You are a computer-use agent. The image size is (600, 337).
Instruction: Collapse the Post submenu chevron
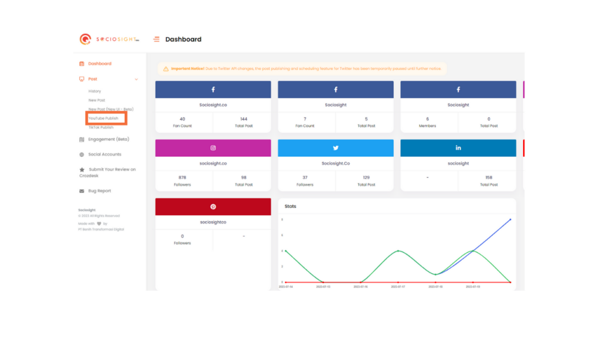tap(136, 80)
